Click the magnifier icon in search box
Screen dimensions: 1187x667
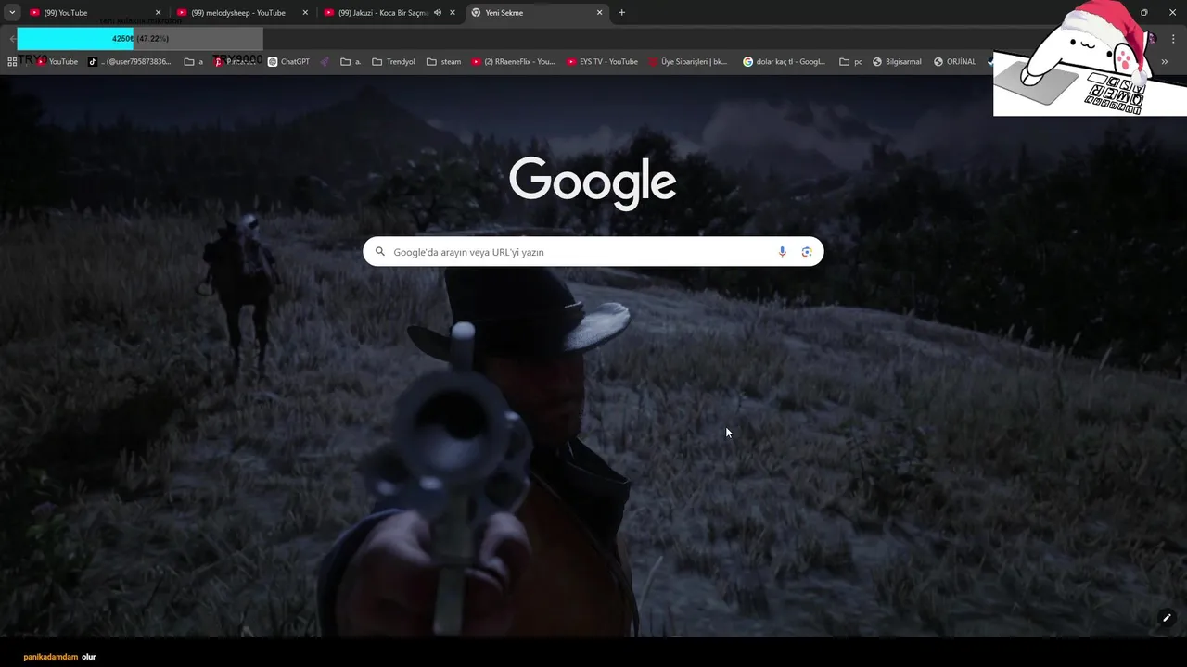pos(380,252)
